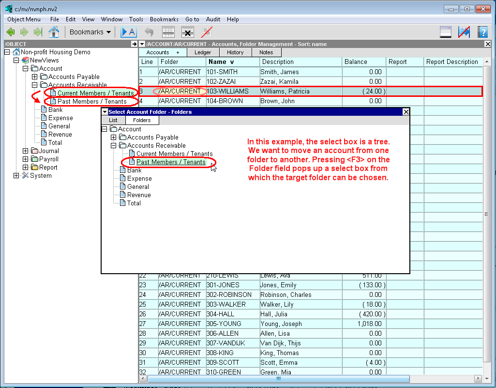Screen dimensions: 496x388
Task: Close the Select Account Folder popup
Action: 406,112
